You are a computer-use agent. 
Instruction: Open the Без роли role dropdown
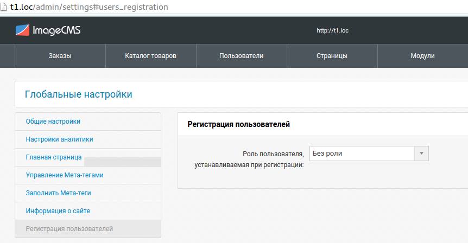(369, 154)
